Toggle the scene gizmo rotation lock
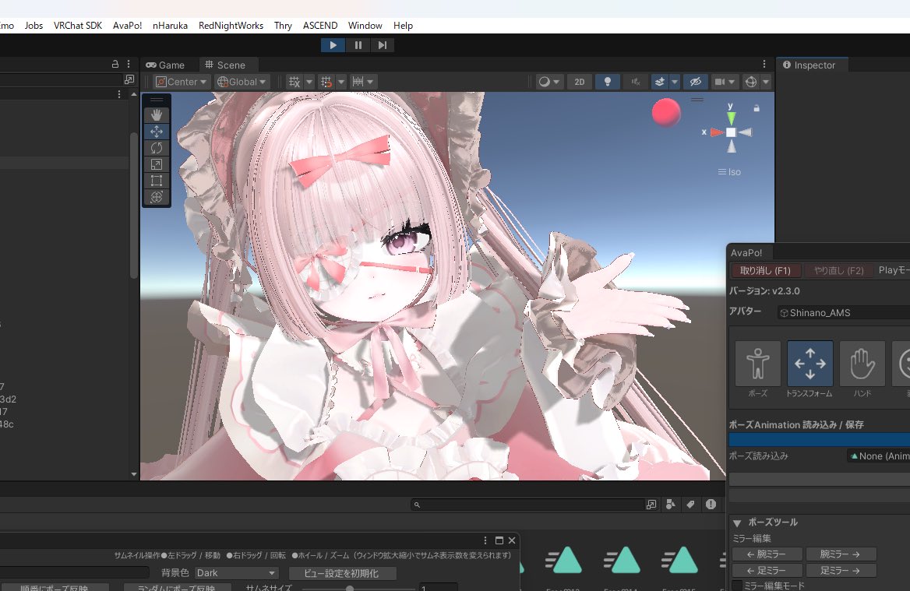Image resolution: width=910 pixels, height=591 pixels. pyautogui.click(x=757, y=108)
